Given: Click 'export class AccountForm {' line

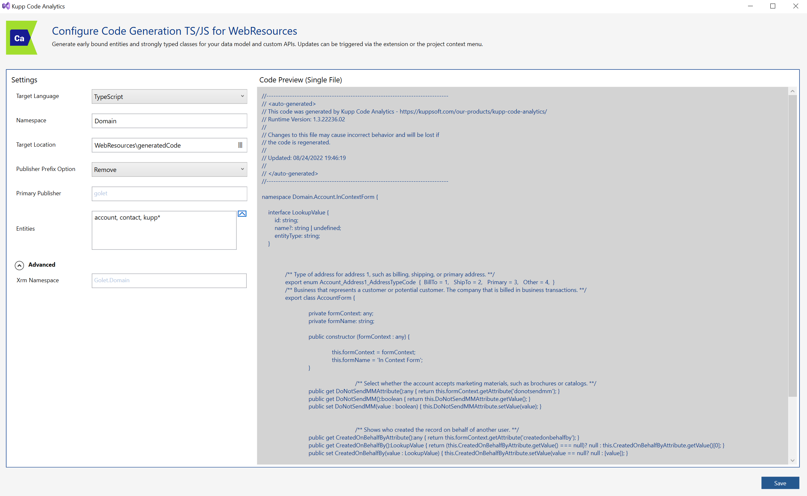Looking at the screenshot, I should click(x=320, y=297).
